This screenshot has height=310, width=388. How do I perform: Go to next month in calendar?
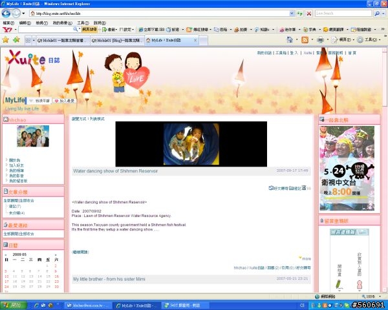56,255
